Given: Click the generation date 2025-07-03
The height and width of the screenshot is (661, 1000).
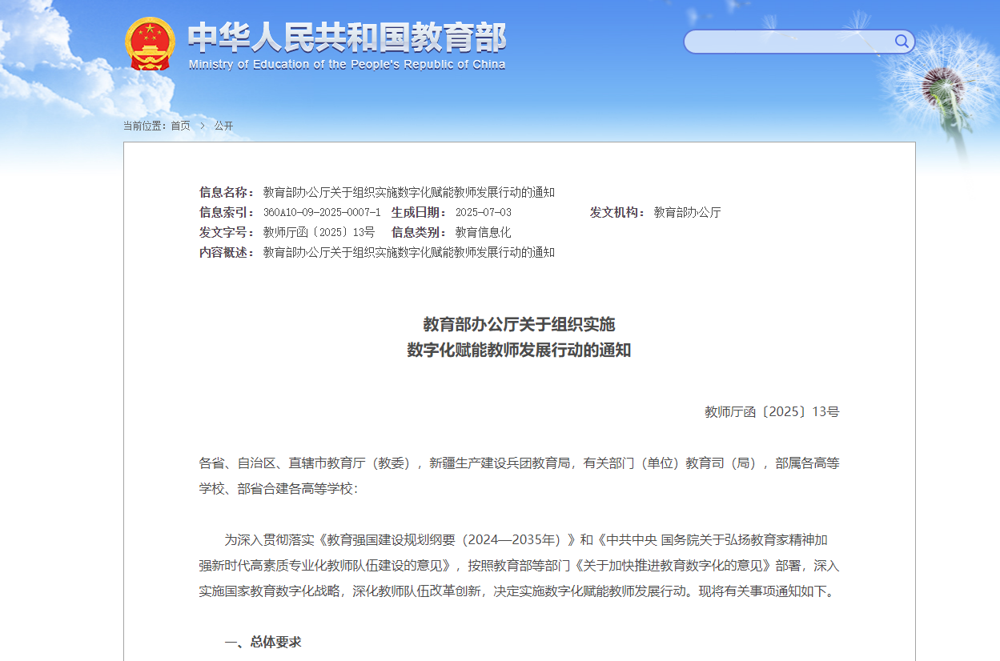Looking at the screenshot, I should coord(483,212).
